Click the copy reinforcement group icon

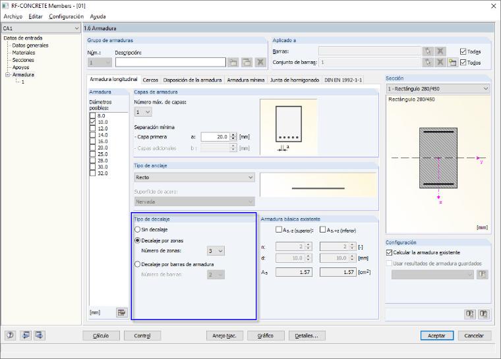247,63
